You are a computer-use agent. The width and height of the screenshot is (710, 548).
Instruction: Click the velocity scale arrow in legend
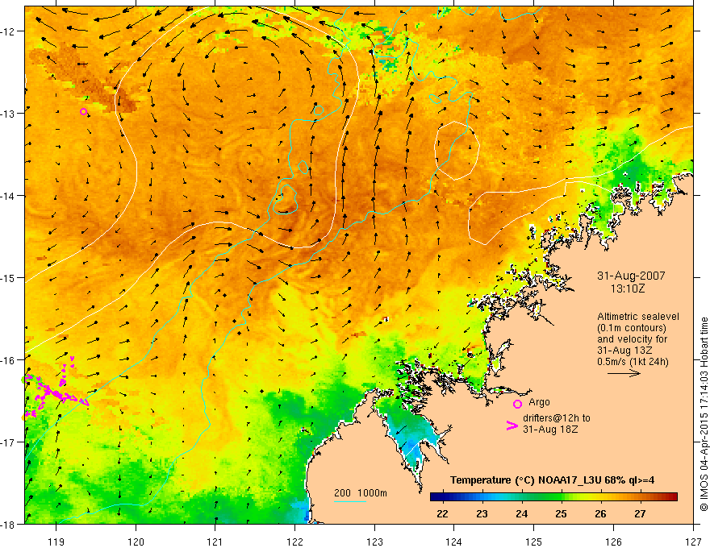624,373
